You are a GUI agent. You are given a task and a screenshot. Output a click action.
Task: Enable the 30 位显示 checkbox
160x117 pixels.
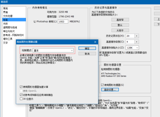[21, 99]
